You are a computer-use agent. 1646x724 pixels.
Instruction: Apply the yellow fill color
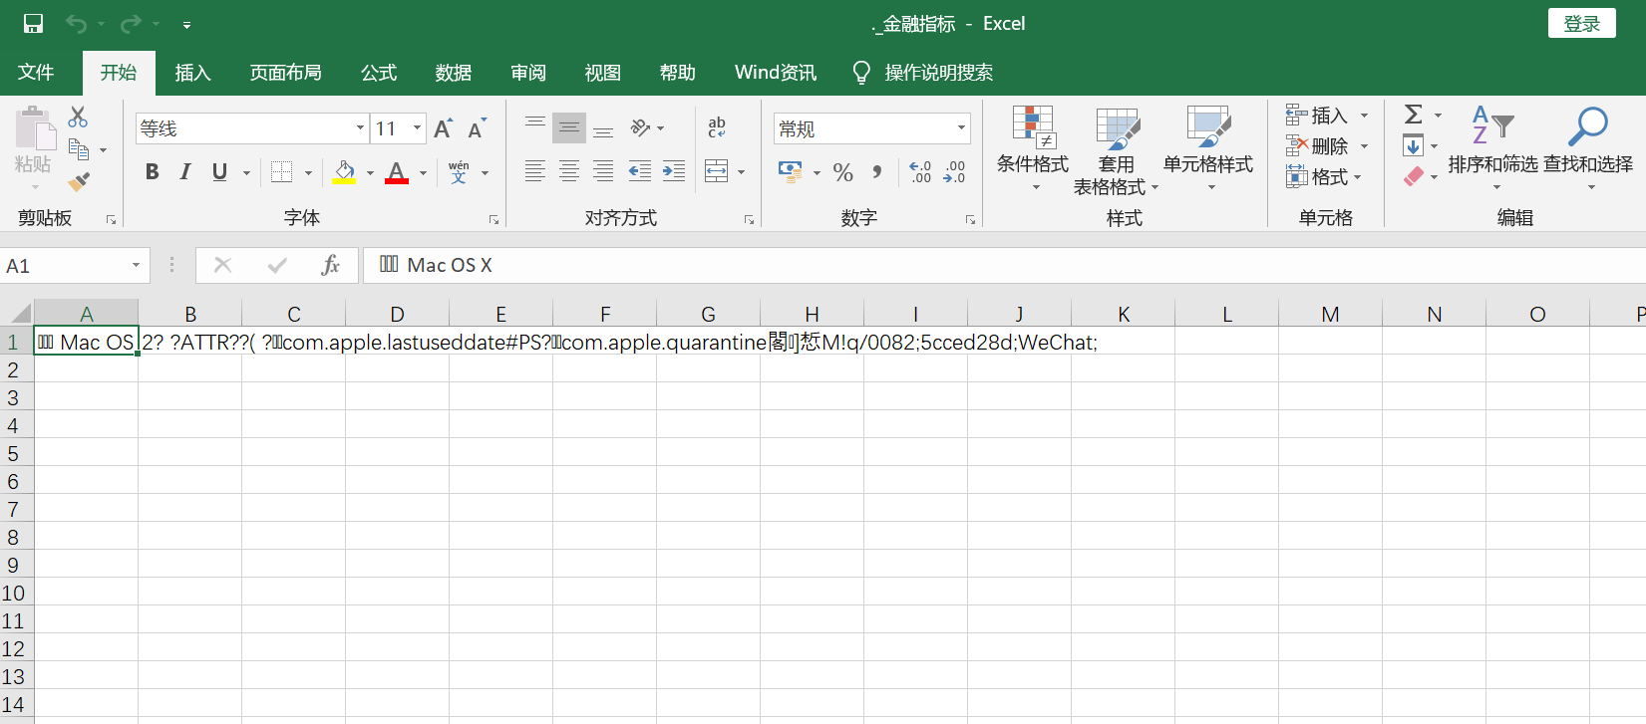[x=344, y=172]
